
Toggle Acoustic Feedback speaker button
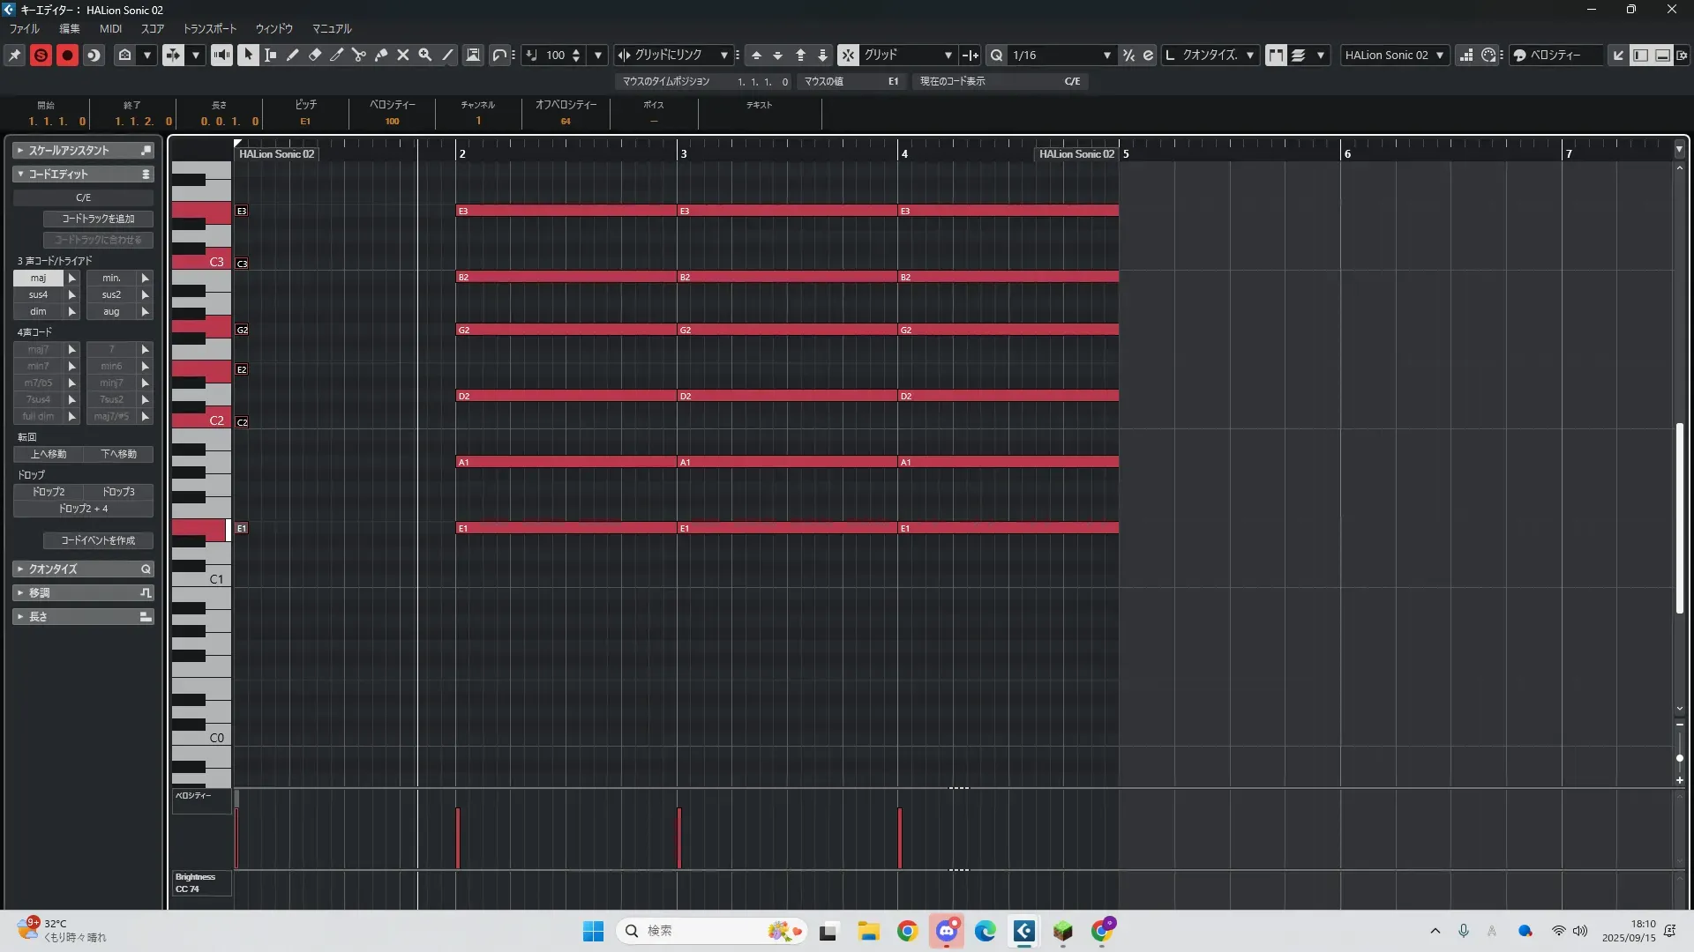point(221,55)
